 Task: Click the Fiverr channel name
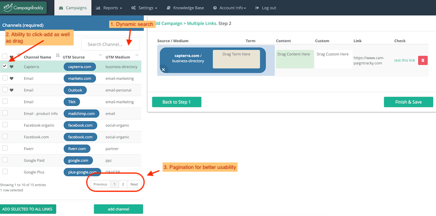29,149
